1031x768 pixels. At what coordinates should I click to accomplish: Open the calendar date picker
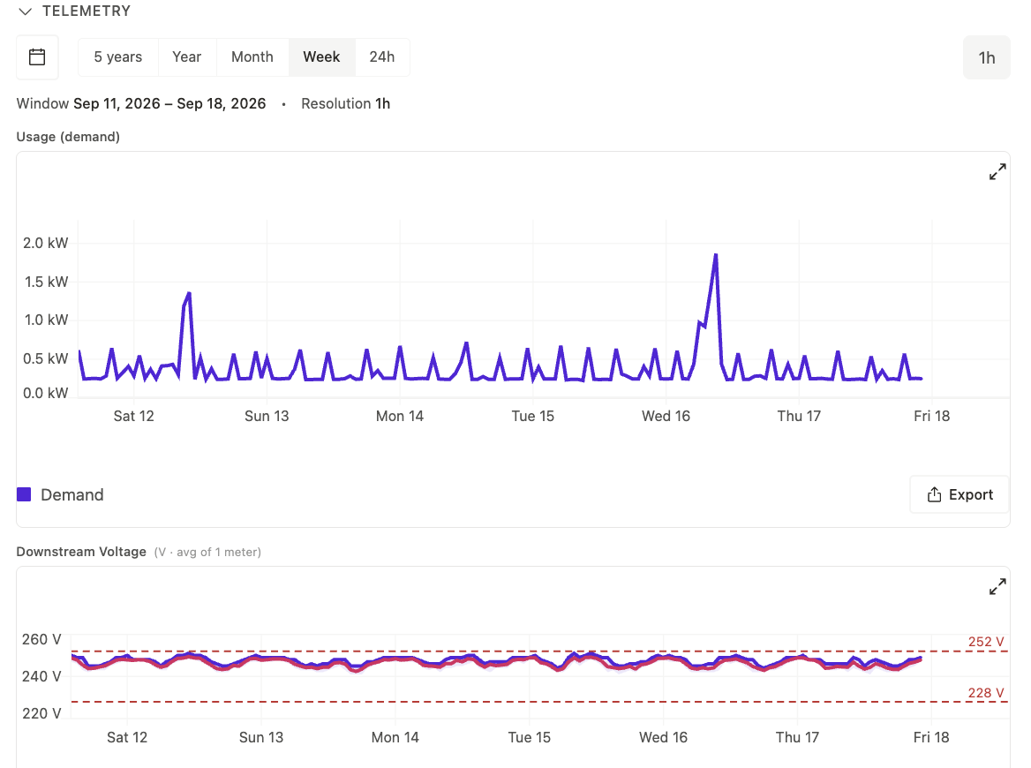37,57
